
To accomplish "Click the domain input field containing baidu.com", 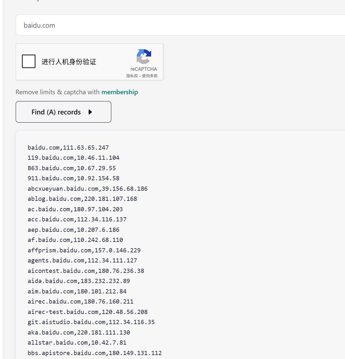I will pyautogui.click(x=180, y=25).
